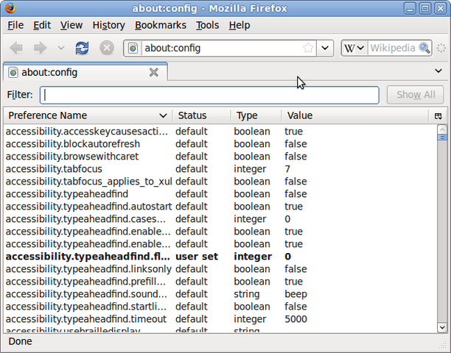Sort by the Value column header

click(x=354, y=115)
